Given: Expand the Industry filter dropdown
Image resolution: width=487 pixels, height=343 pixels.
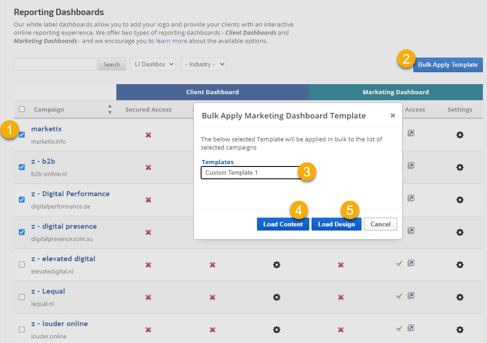Looking at the screenshot, I should (x=204, y=64).
